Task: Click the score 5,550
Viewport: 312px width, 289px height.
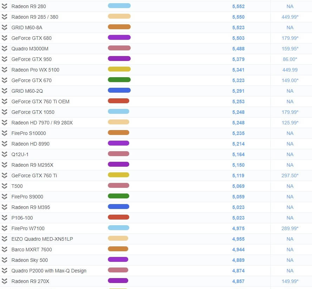Action: pyautogui.click(x=238, y=17)
